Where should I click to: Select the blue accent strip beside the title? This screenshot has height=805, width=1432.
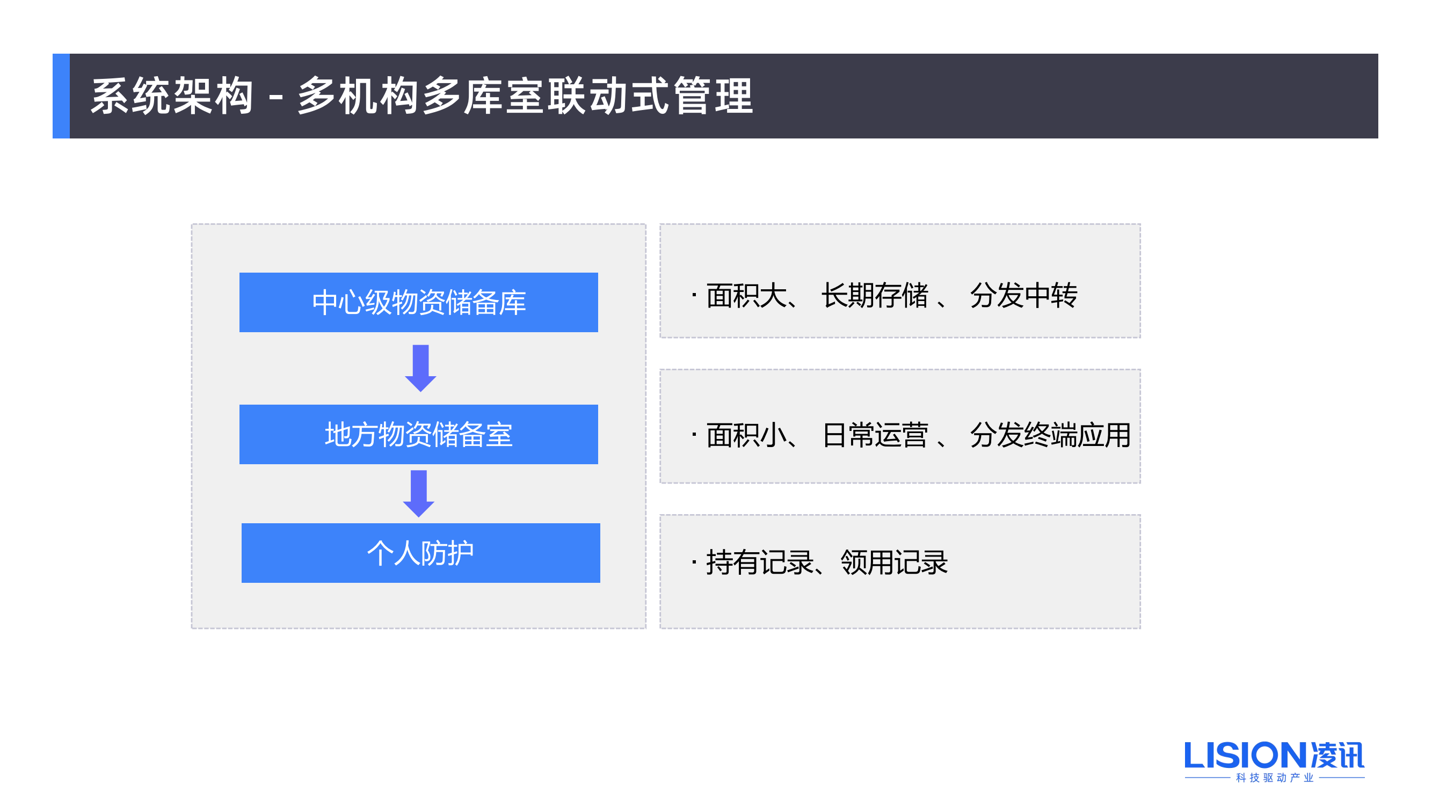(x=61, y=96)
